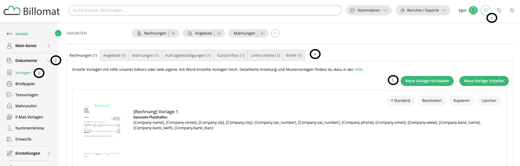The width and height of the screenshot is (520, 166).
Task: Expand Einstellungen chevron
Action: (x=49, y=153)
